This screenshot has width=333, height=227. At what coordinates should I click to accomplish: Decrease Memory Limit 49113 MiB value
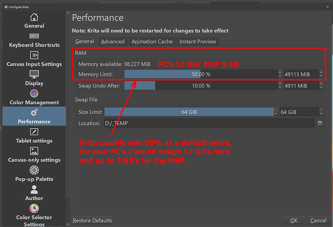pyautogui.click(x=321, y=76)
